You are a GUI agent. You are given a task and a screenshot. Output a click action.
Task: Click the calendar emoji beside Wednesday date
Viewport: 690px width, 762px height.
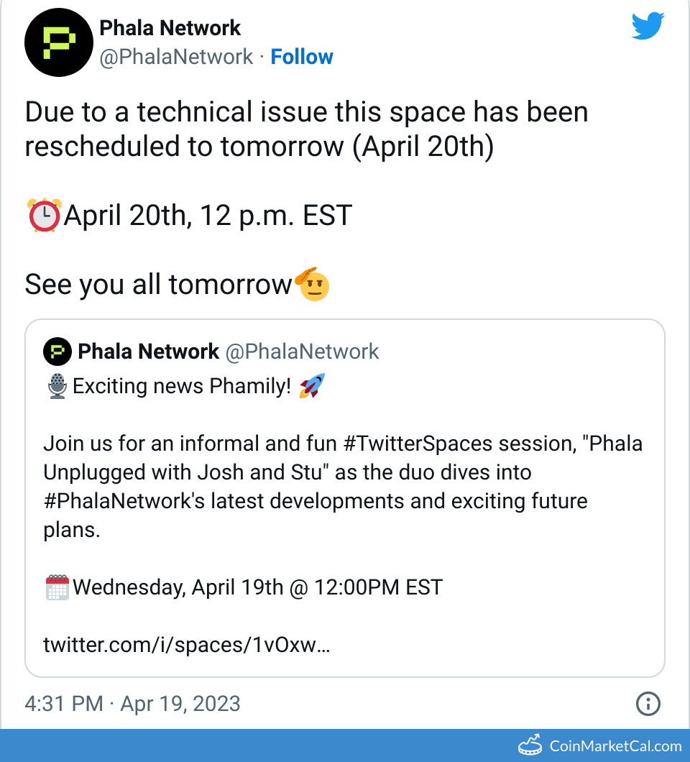tap(57, 587)
